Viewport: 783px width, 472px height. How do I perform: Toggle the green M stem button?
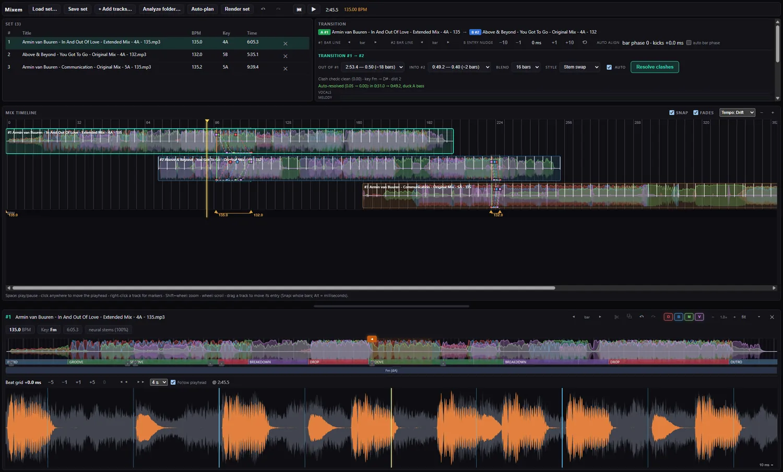(689, 317)
